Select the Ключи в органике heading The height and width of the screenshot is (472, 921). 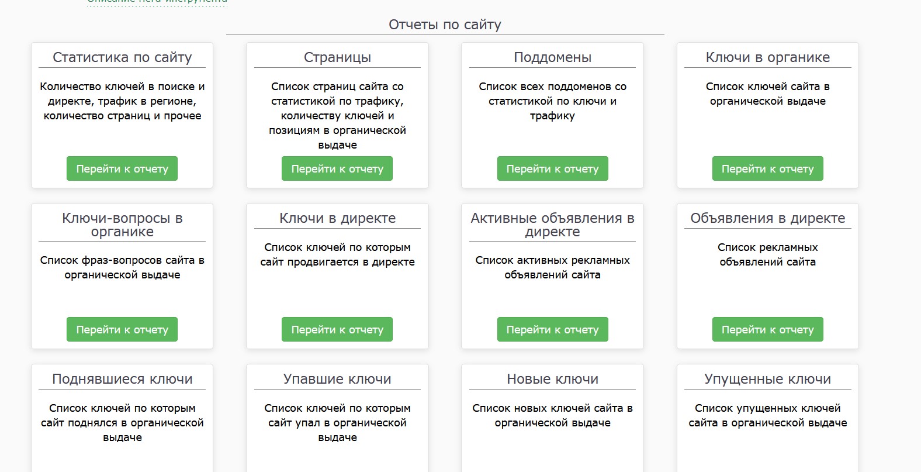pyautogui.click(x=767, y=57)
